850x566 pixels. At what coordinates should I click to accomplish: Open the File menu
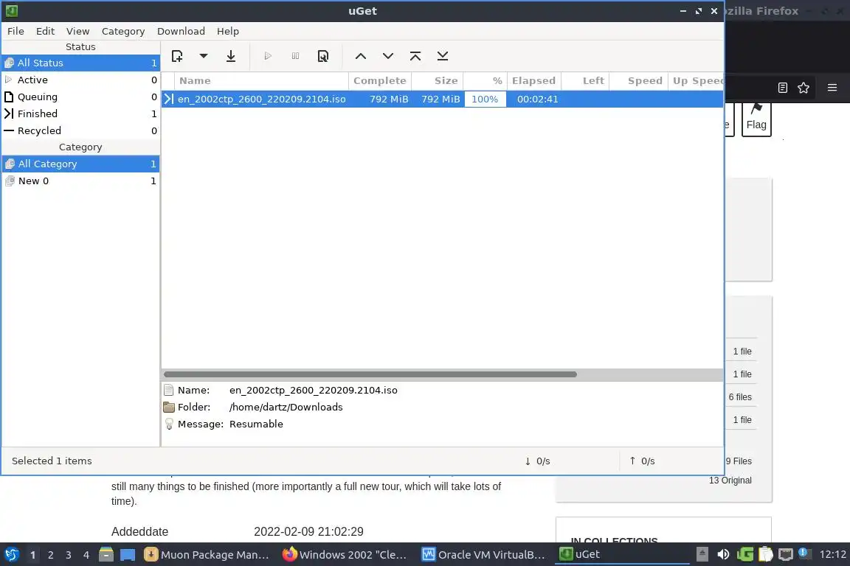tap(15, 32)
